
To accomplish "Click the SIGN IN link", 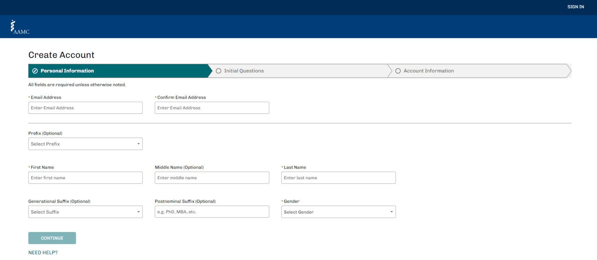I will pyautogui.click(x=576, y=7).
